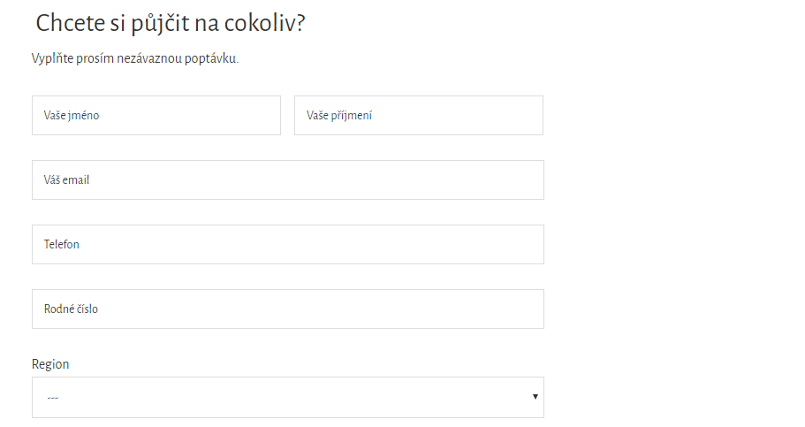Click the '---' value in Region dropdown

[x=52, y=398]
